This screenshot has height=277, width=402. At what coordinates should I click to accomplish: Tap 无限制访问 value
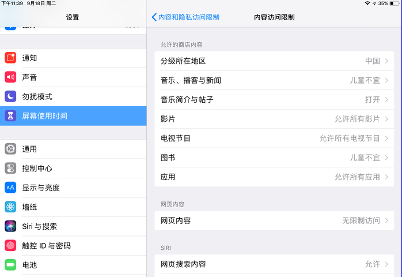tap(361, 220)
